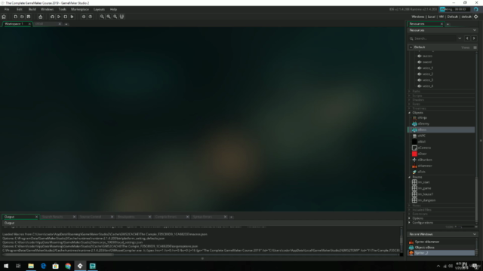Expand the Shaders resource folder
Viewport: 483px width, 271px height.
(x=409, y=100)
